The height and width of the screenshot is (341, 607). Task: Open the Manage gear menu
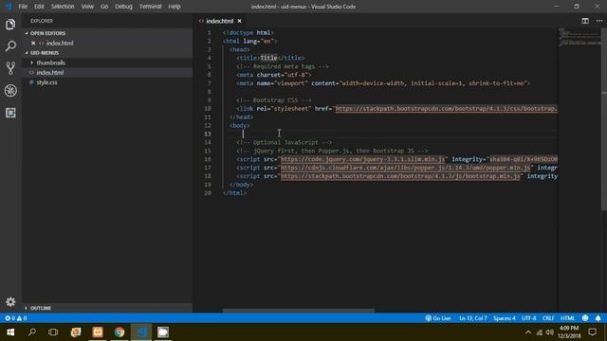10,301
